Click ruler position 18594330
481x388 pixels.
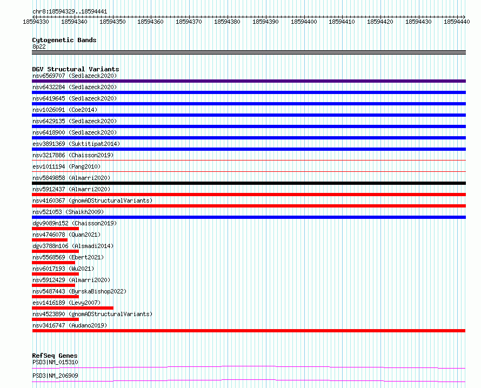(36, 22)
